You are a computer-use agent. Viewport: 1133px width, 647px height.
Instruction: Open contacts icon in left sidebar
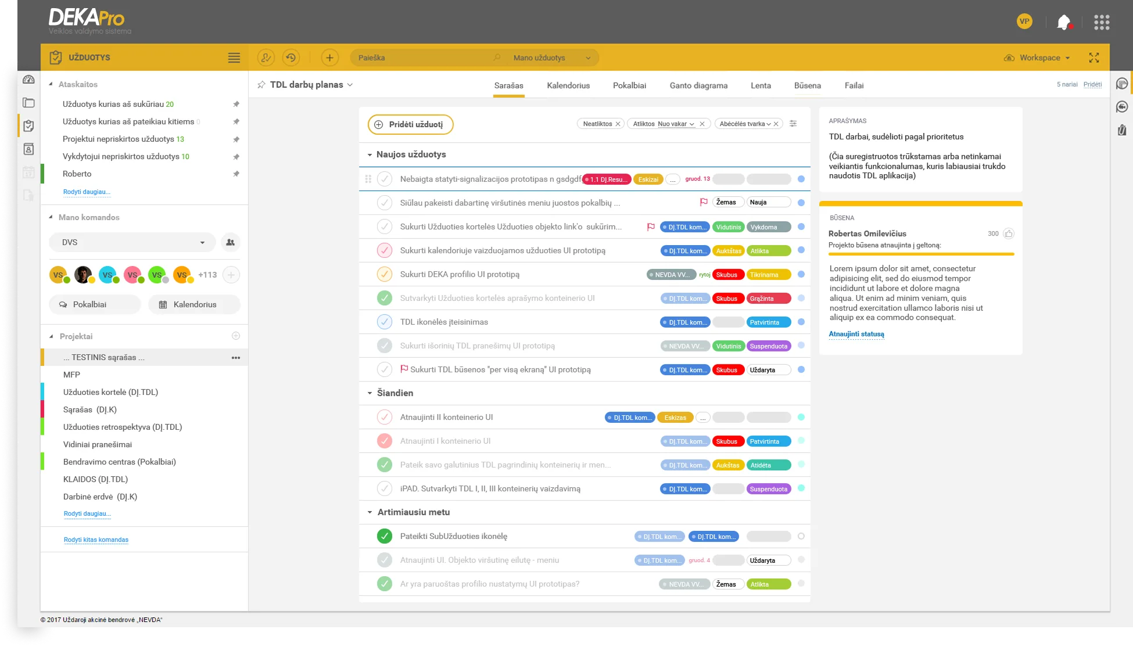[28, 149]
